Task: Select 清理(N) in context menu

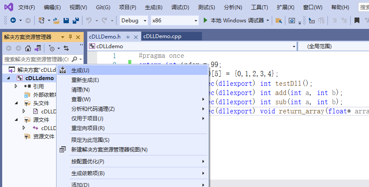Action: pyautogui.click(x=133, y=90)
